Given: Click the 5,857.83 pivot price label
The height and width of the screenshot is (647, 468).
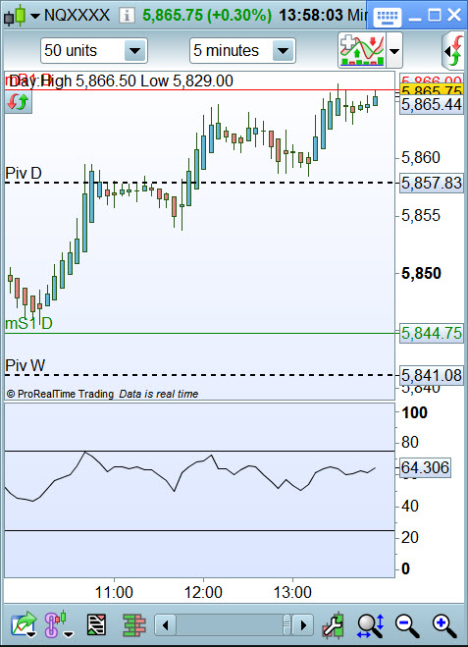Looking at the screenshot, I should point(432,183).
